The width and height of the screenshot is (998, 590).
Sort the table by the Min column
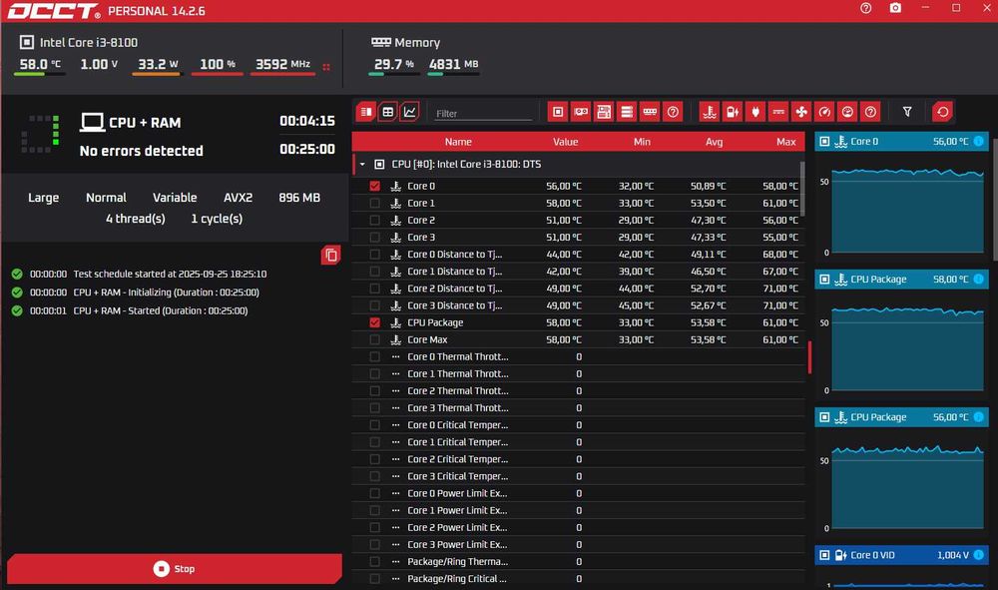642,142
